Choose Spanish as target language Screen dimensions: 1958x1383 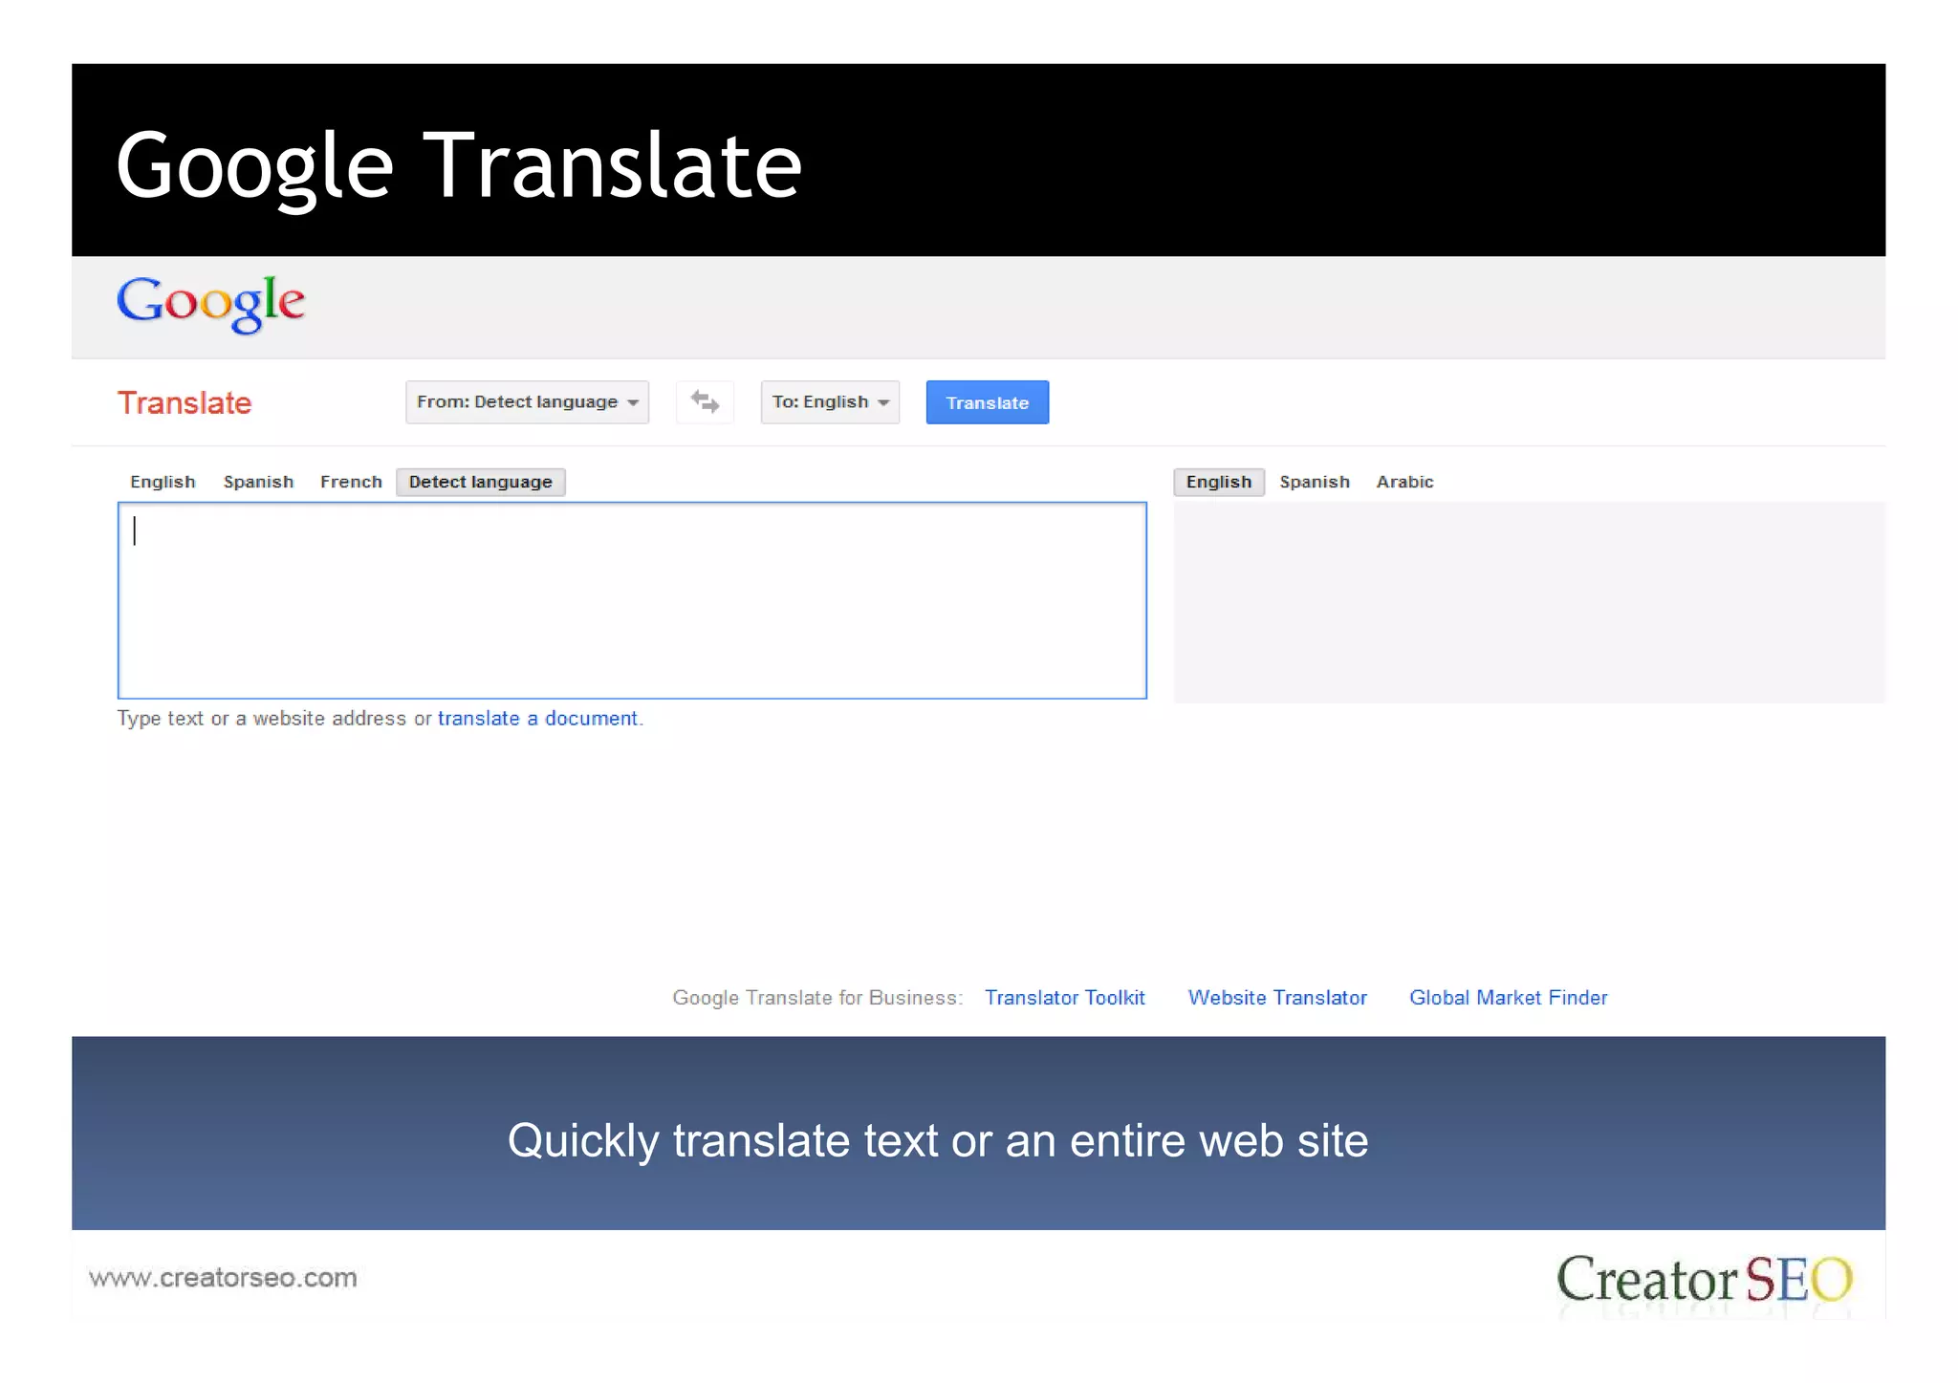(1315, 482)
